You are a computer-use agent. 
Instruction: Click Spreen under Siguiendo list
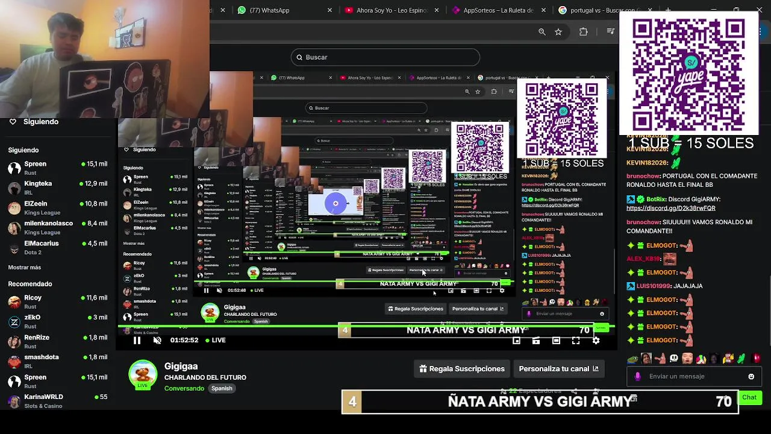coord(58,168)
